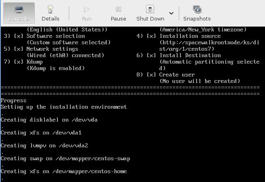
Task: Click the Console label text
Action: click(x=19, y=19)
